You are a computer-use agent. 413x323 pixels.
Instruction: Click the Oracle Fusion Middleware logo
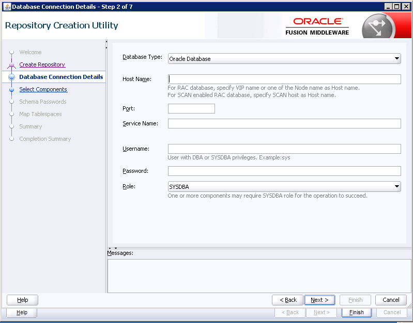(x=317, y=26)
